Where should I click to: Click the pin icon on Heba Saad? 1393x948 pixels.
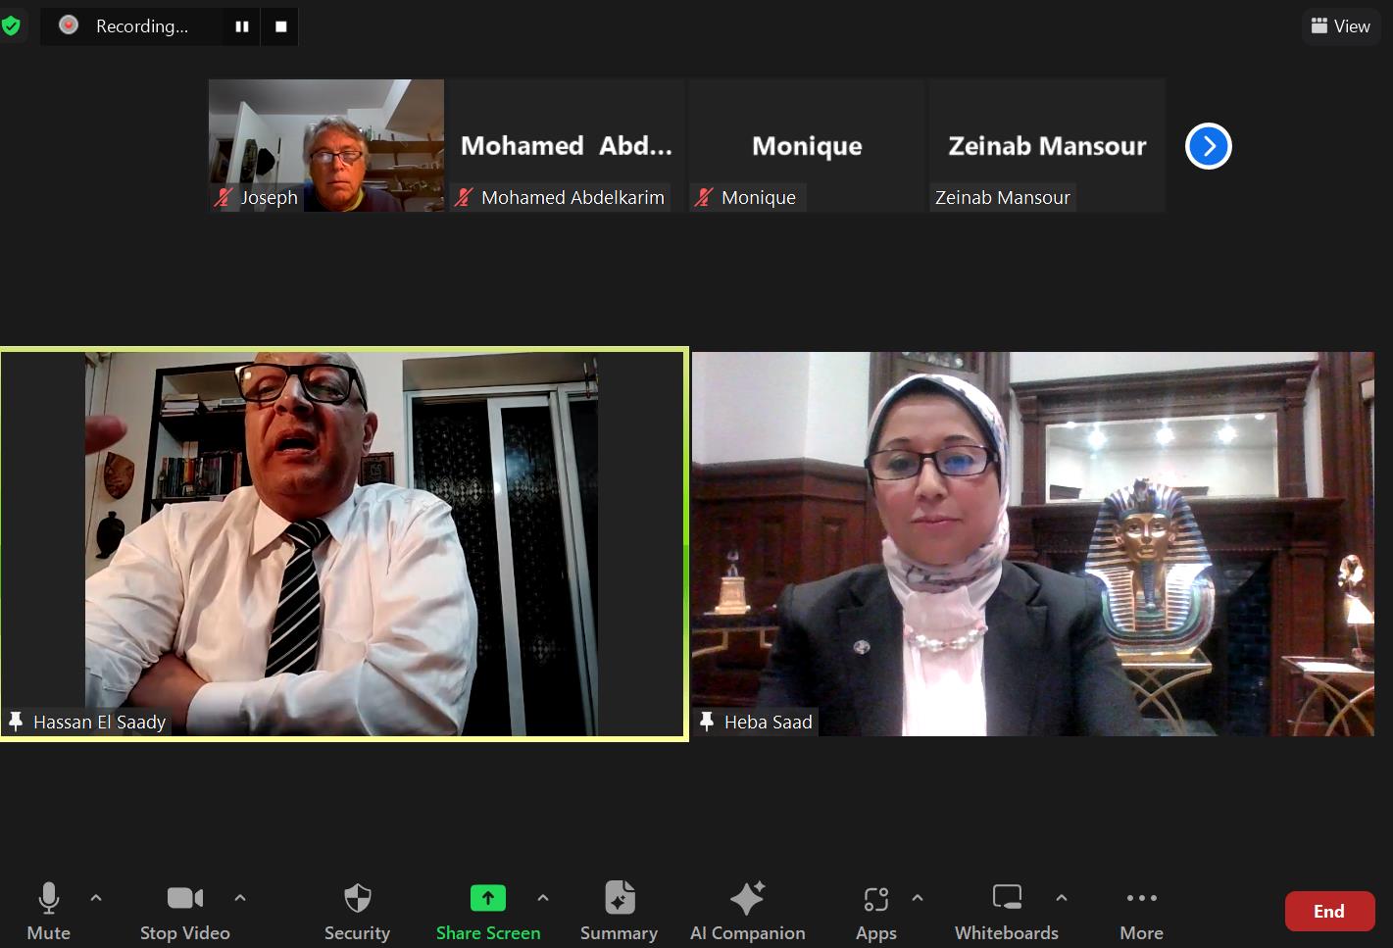click(x=707, y=722)
